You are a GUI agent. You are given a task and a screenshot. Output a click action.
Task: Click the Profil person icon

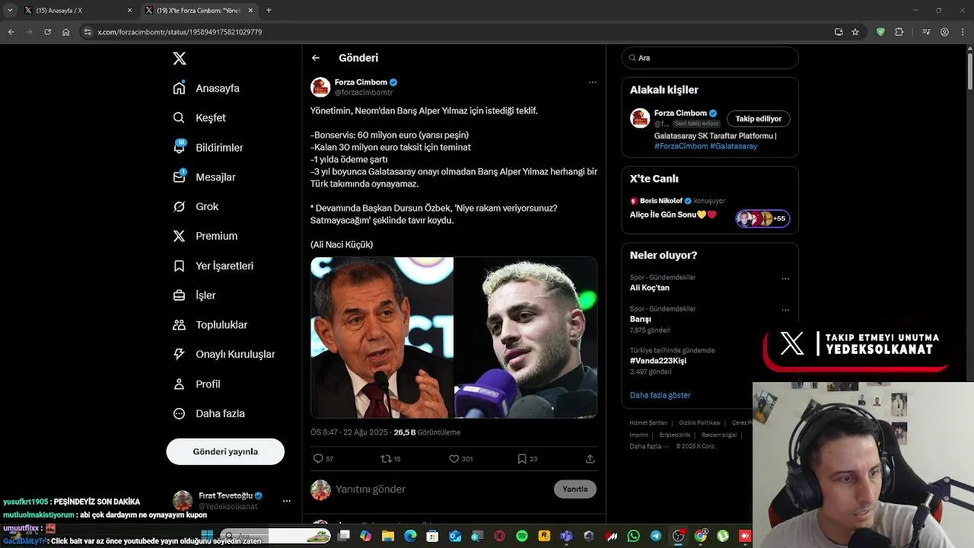[x=179, y=384]
